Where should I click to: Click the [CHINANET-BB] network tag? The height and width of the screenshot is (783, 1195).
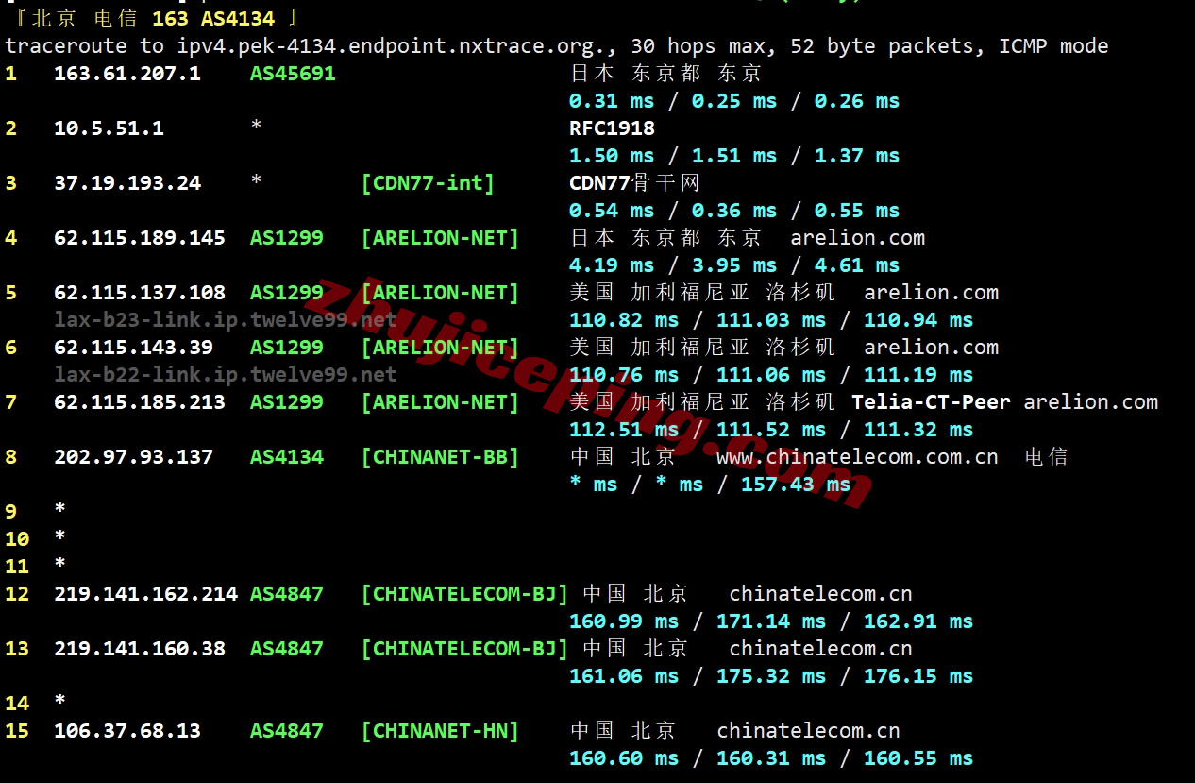point(440,457)
